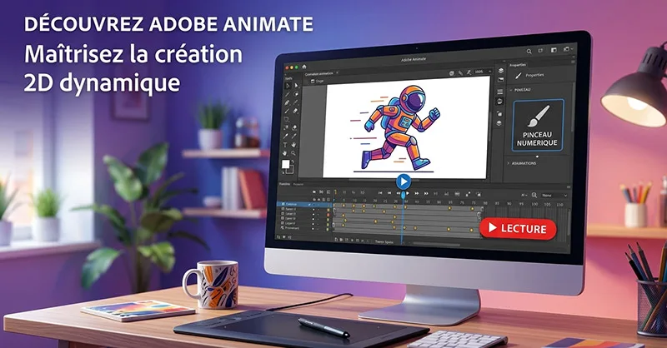667x348 pixels.
Task: Select the black Selection arrow tool
Action: click(288, 86)
